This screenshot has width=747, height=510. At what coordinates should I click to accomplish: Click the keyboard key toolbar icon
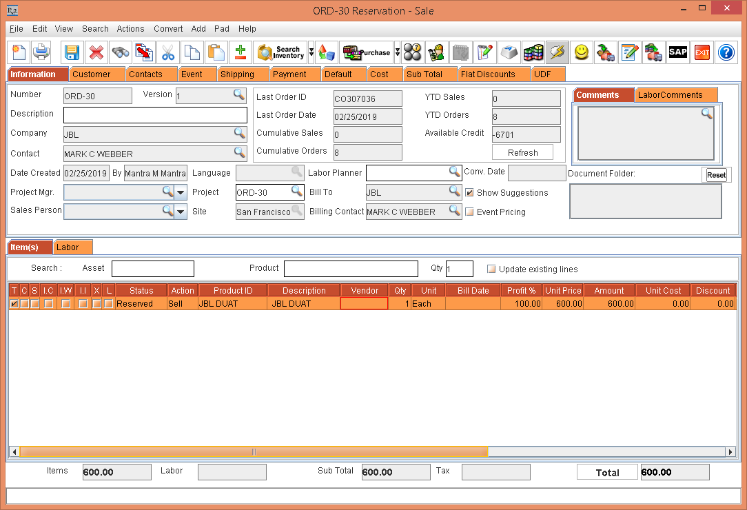pos(509,52)
